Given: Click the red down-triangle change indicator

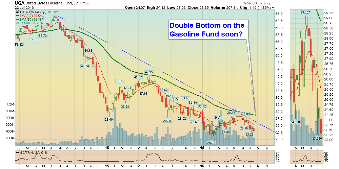Looking at the screenshot, I should [273, 7].
